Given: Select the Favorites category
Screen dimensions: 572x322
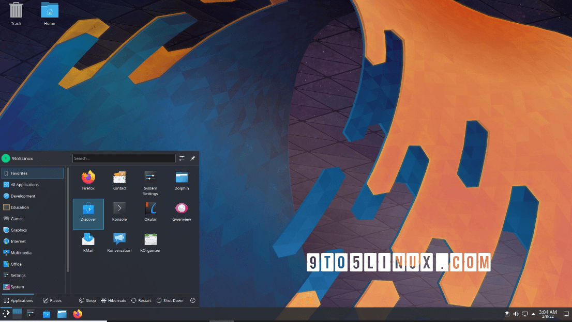Looking at the screenshot, I should point(32,173).
